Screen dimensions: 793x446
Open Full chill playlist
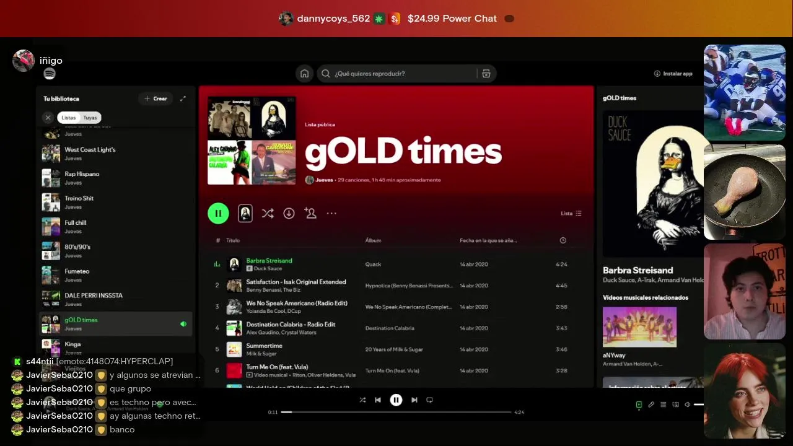pyautogui.click(x=116, y=227)
